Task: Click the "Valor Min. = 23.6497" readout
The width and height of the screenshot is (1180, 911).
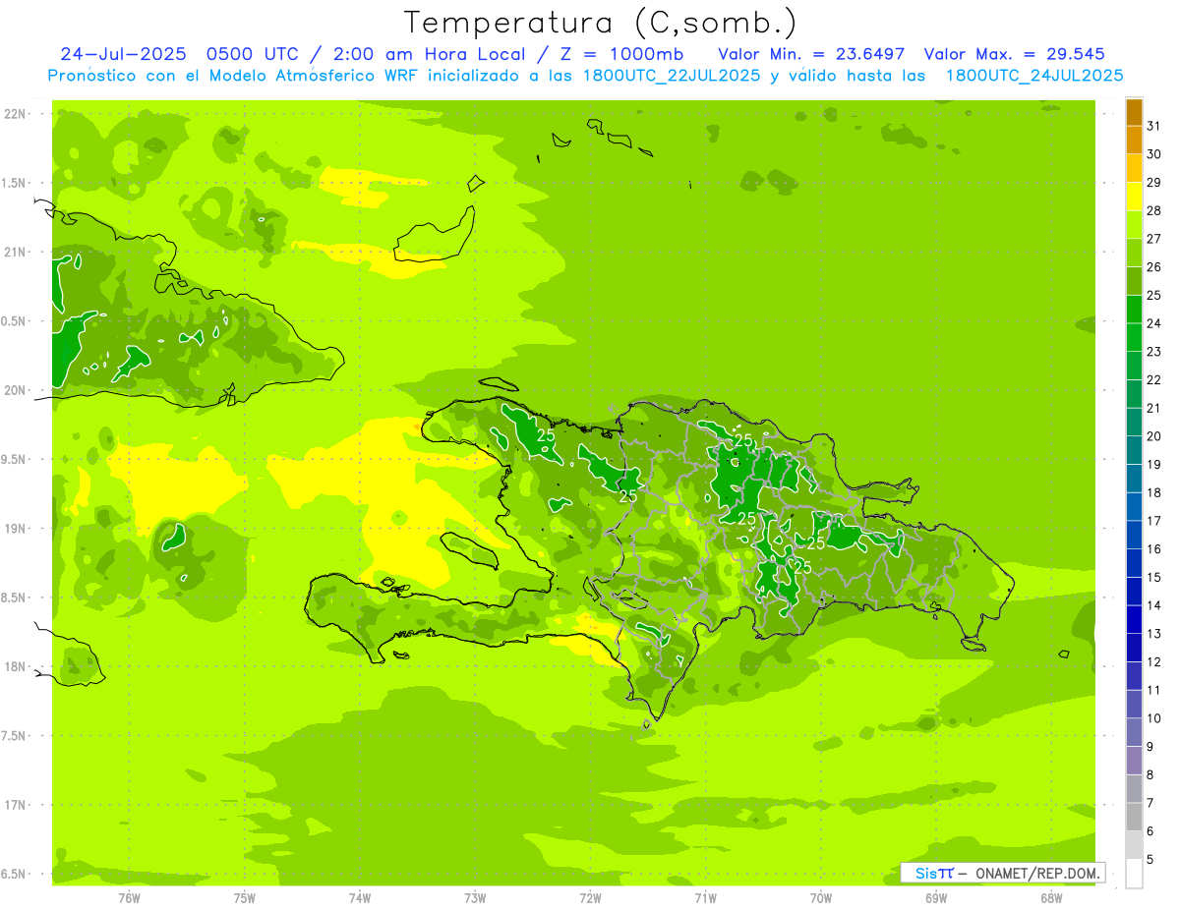Action: pos(812,54)
